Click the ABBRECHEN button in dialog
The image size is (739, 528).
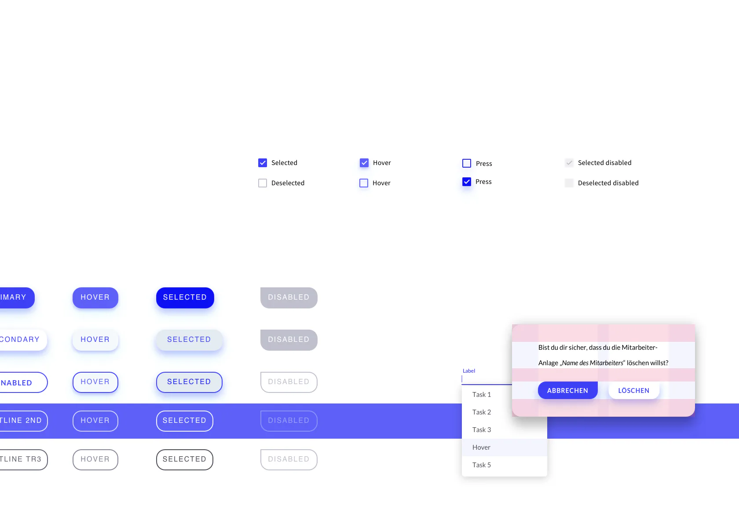pos(568,390)
